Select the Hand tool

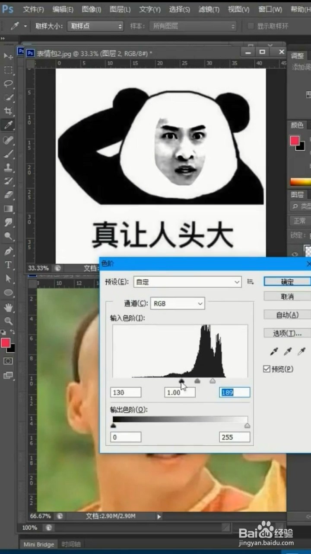(8, 308)
